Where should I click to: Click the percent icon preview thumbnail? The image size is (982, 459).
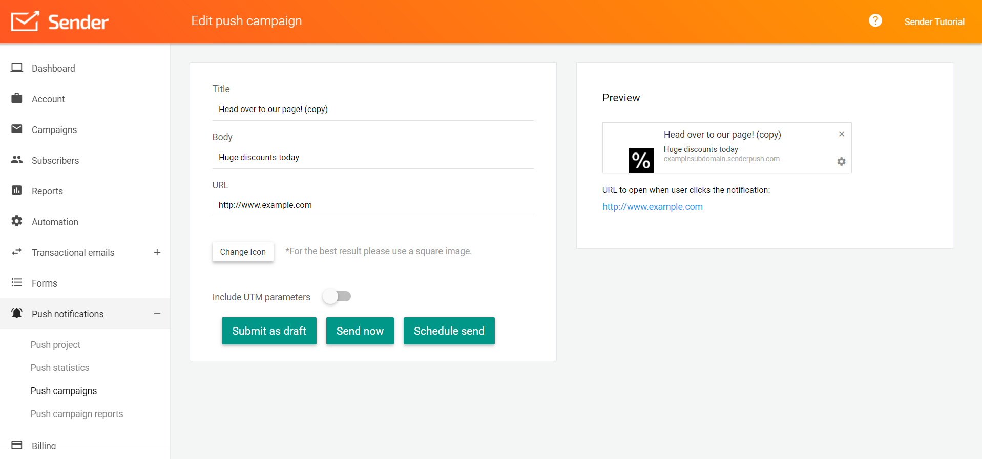point(641,160)
